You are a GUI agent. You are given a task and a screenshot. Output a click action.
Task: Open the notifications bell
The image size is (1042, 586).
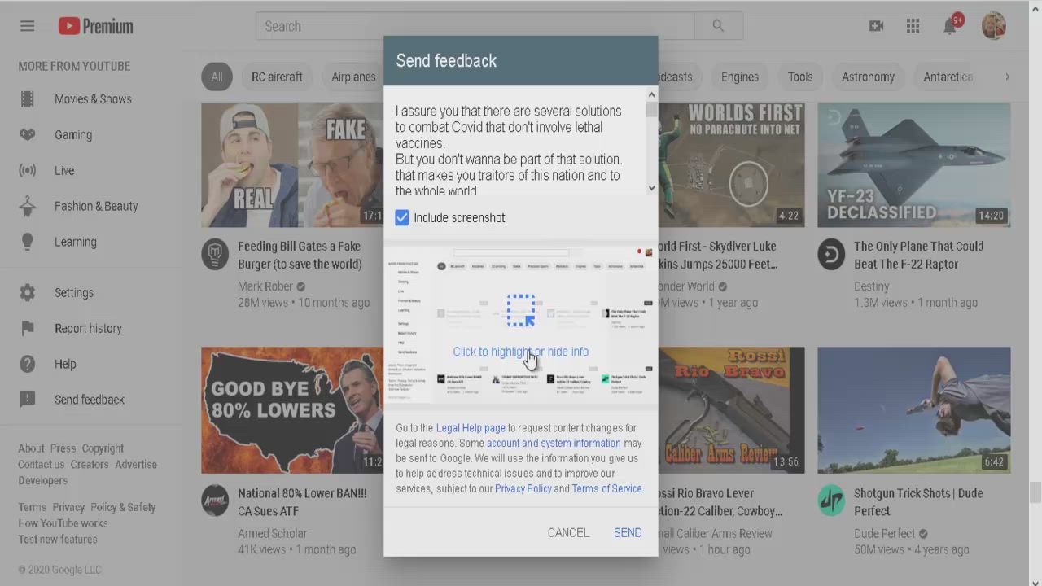pyautogui.click(x=949, y=26)
